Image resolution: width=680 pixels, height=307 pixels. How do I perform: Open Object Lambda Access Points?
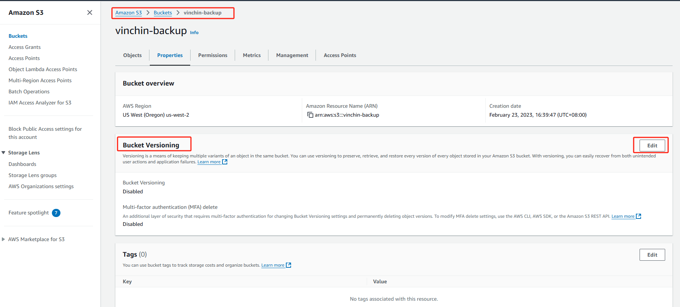(43, 69)
